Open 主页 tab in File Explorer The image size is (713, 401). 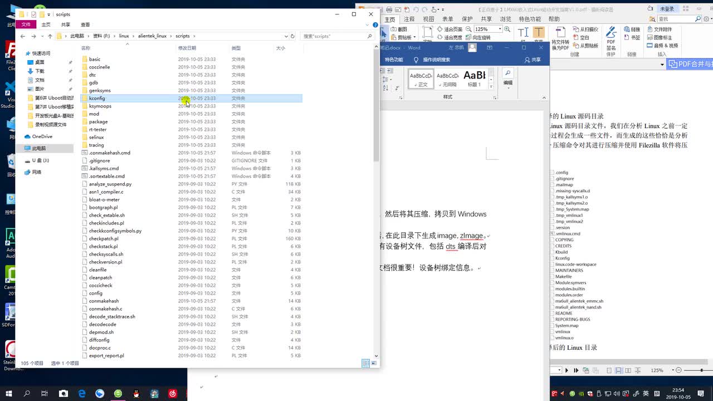click(x=46, y=25)
